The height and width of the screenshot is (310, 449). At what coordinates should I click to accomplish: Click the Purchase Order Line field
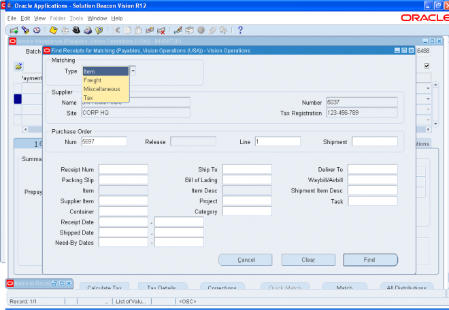(x=278, y=141)
